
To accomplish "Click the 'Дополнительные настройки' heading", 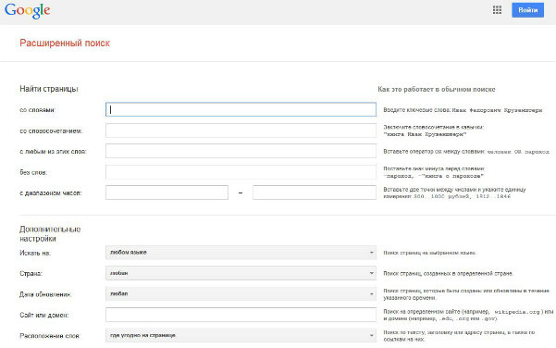I will [x=50, y=234].
